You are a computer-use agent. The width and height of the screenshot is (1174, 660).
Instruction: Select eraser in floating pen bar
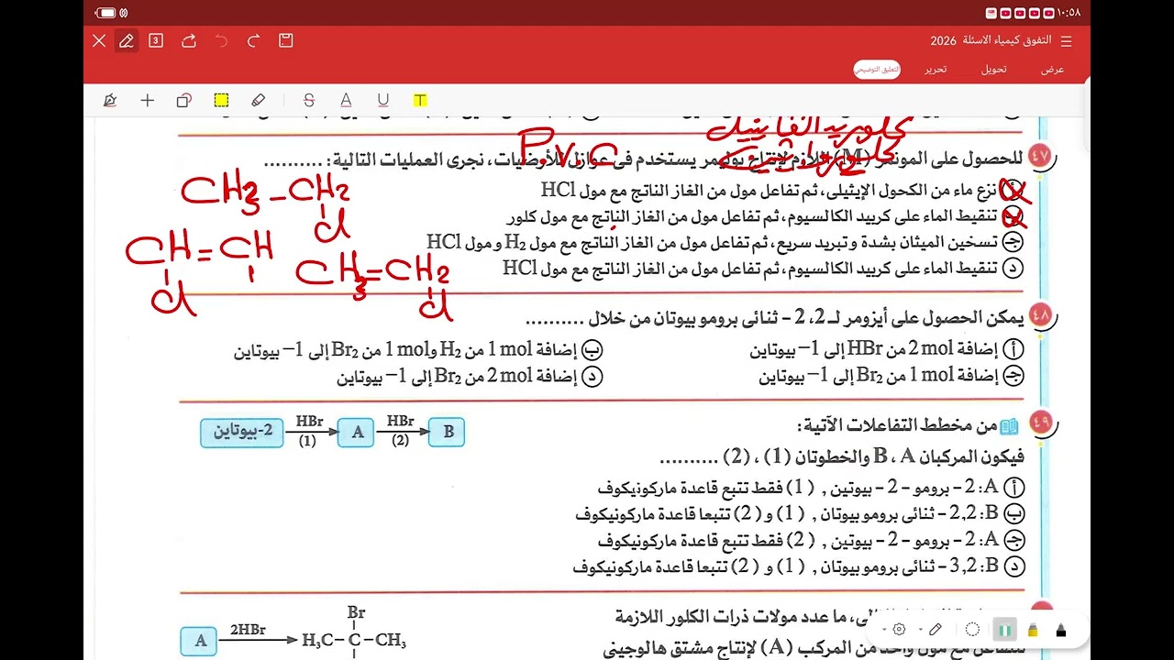[936, 630]
